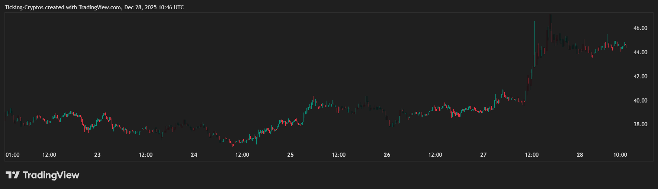
Task: Click the 12:00 label between 23 and 24
Action: coord(145,155)
